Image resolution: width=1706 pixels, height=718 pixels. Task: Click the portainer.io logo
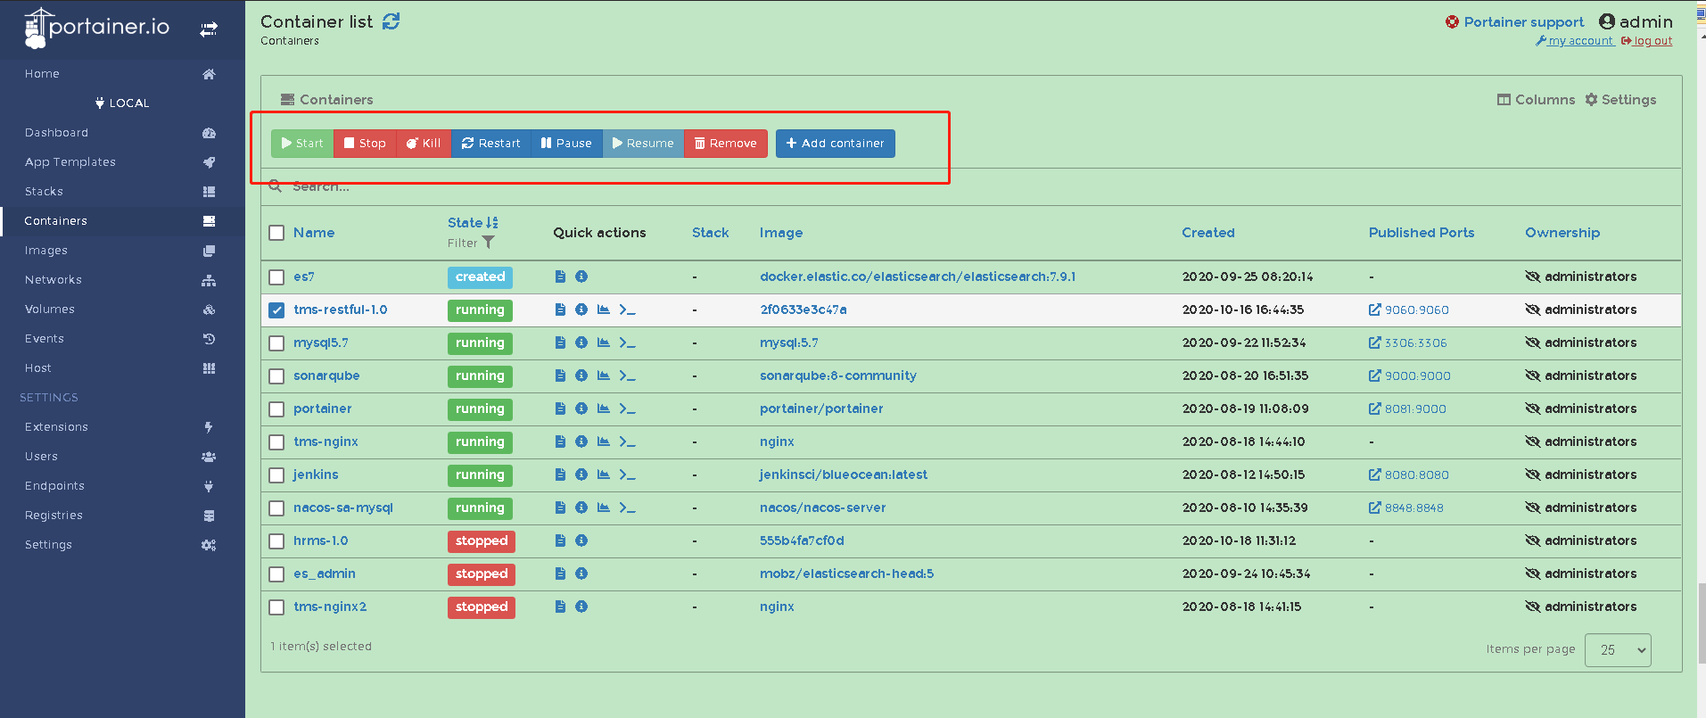[x=96, y=28]
